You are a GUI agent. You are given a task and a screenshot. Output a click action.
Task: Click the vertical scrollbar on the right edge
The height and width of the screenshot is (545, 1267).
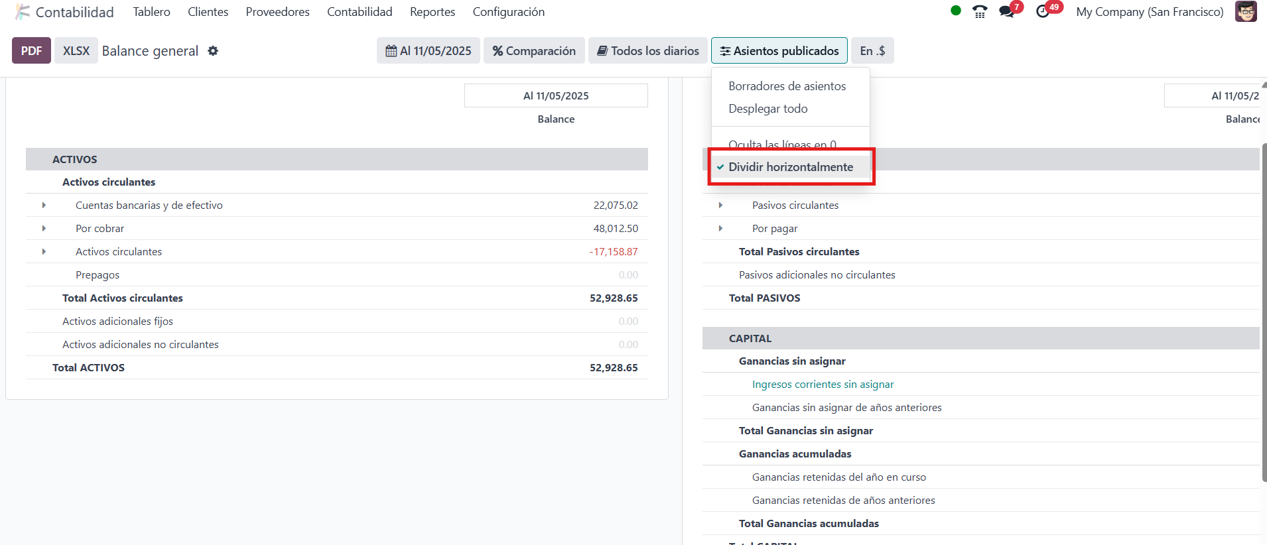click(x=1264, y=312)
